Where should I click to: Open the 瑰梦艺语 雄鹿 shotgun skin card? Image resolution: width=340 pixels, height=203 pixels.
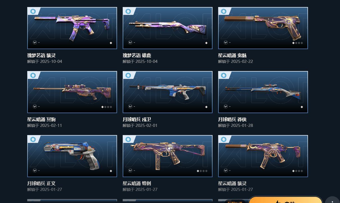[x=168, y=28]
